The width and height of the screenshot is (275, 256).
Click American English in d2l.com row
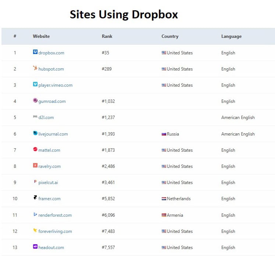tap(238, 118)
